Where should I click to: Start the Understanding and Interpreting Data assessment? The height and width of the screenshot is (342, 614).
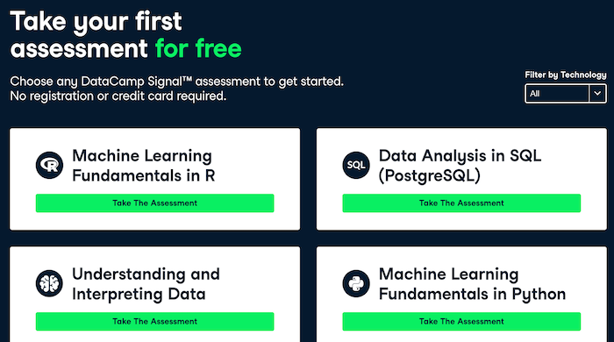(x=154, y=322)
